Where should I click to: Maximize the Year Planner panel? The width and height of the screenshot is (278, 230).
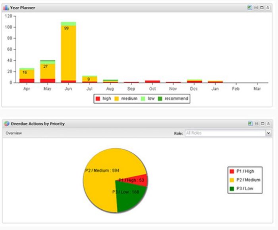coord(262,8)
